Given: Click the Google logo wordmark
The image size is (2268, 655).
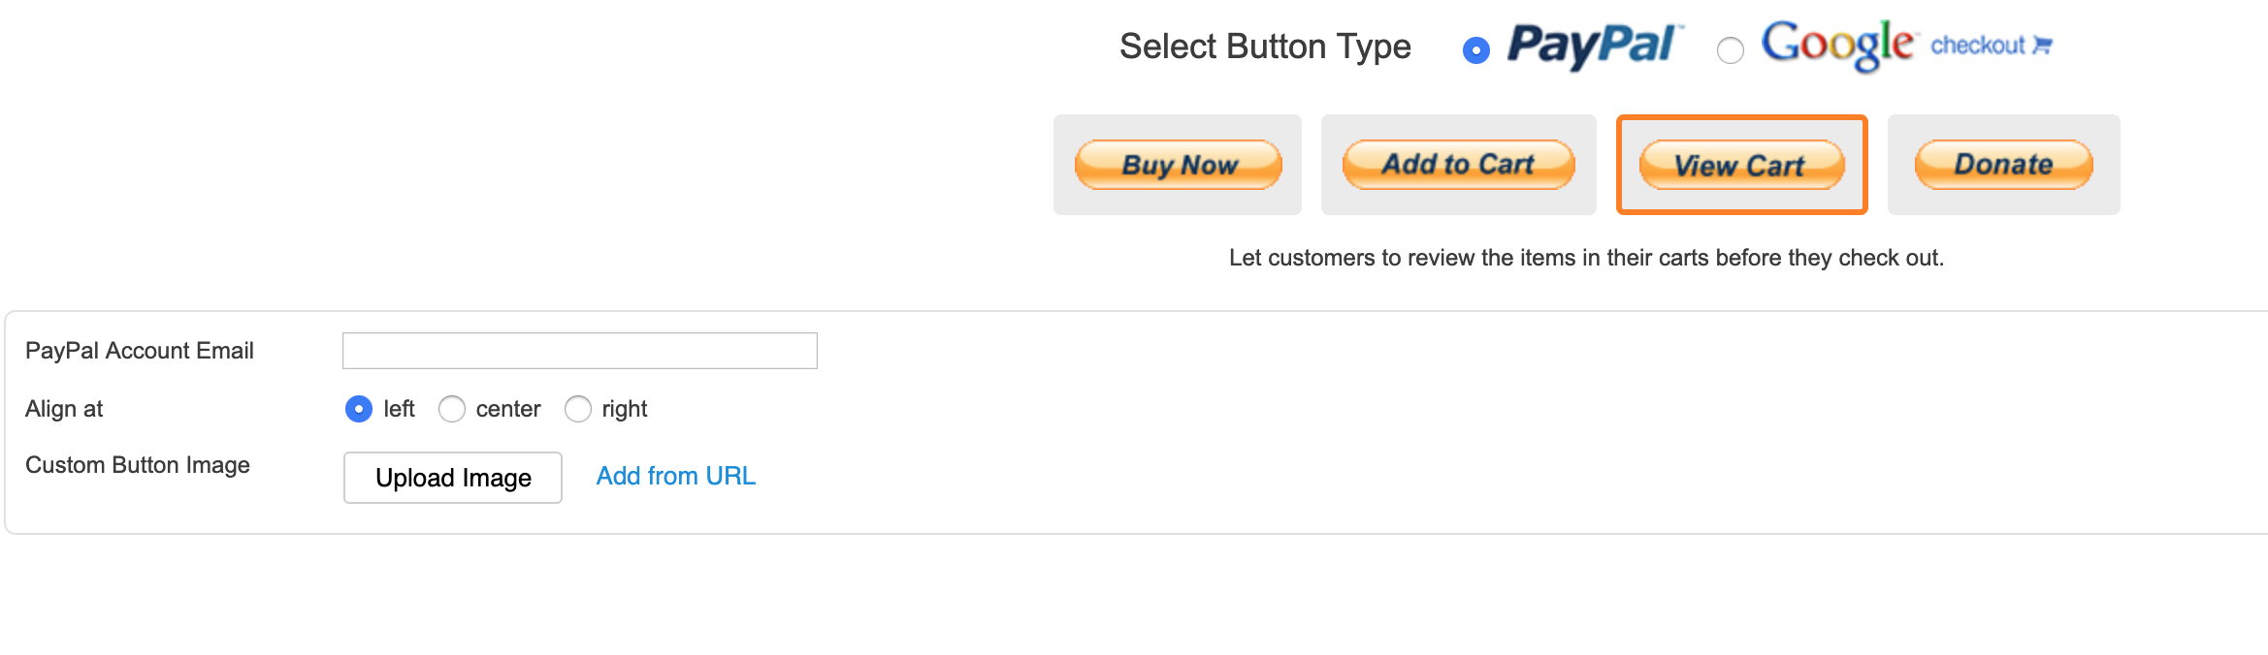Looking at the screenshot, I should click(x=1836, y=45).
